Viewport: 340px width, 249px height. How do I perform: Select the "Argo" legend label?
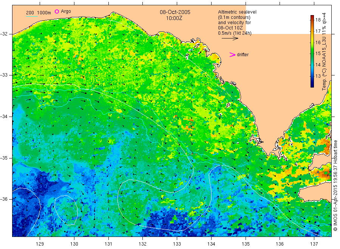[x=66, y=11]
